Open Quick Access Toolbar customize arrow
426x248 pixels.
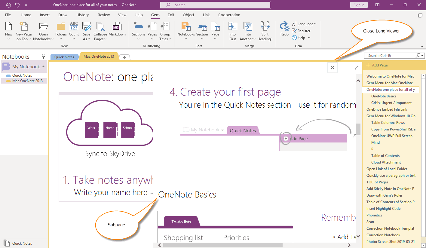(x=26, y=5)
